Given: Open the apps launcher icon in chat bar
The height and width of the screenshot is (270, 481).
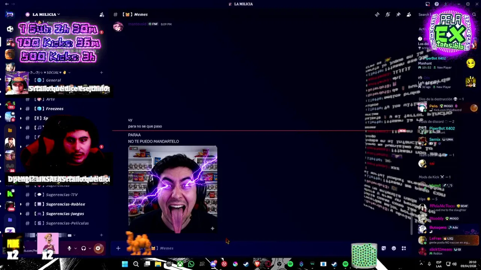Looking at the screenshot, I should point(404,248).
